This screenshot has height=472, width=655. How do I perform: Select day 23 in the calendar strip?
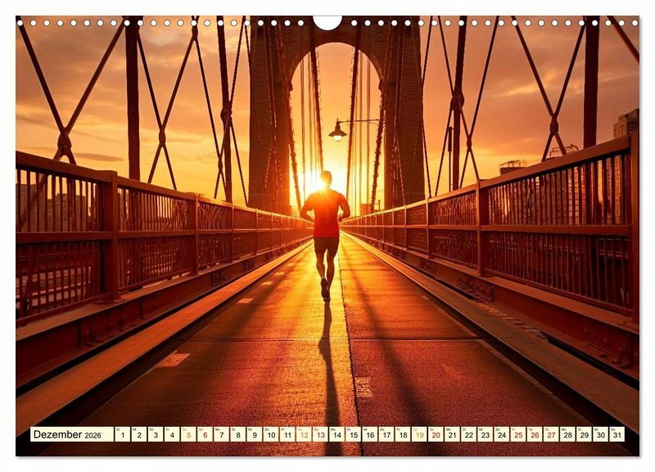coord(486,434)
